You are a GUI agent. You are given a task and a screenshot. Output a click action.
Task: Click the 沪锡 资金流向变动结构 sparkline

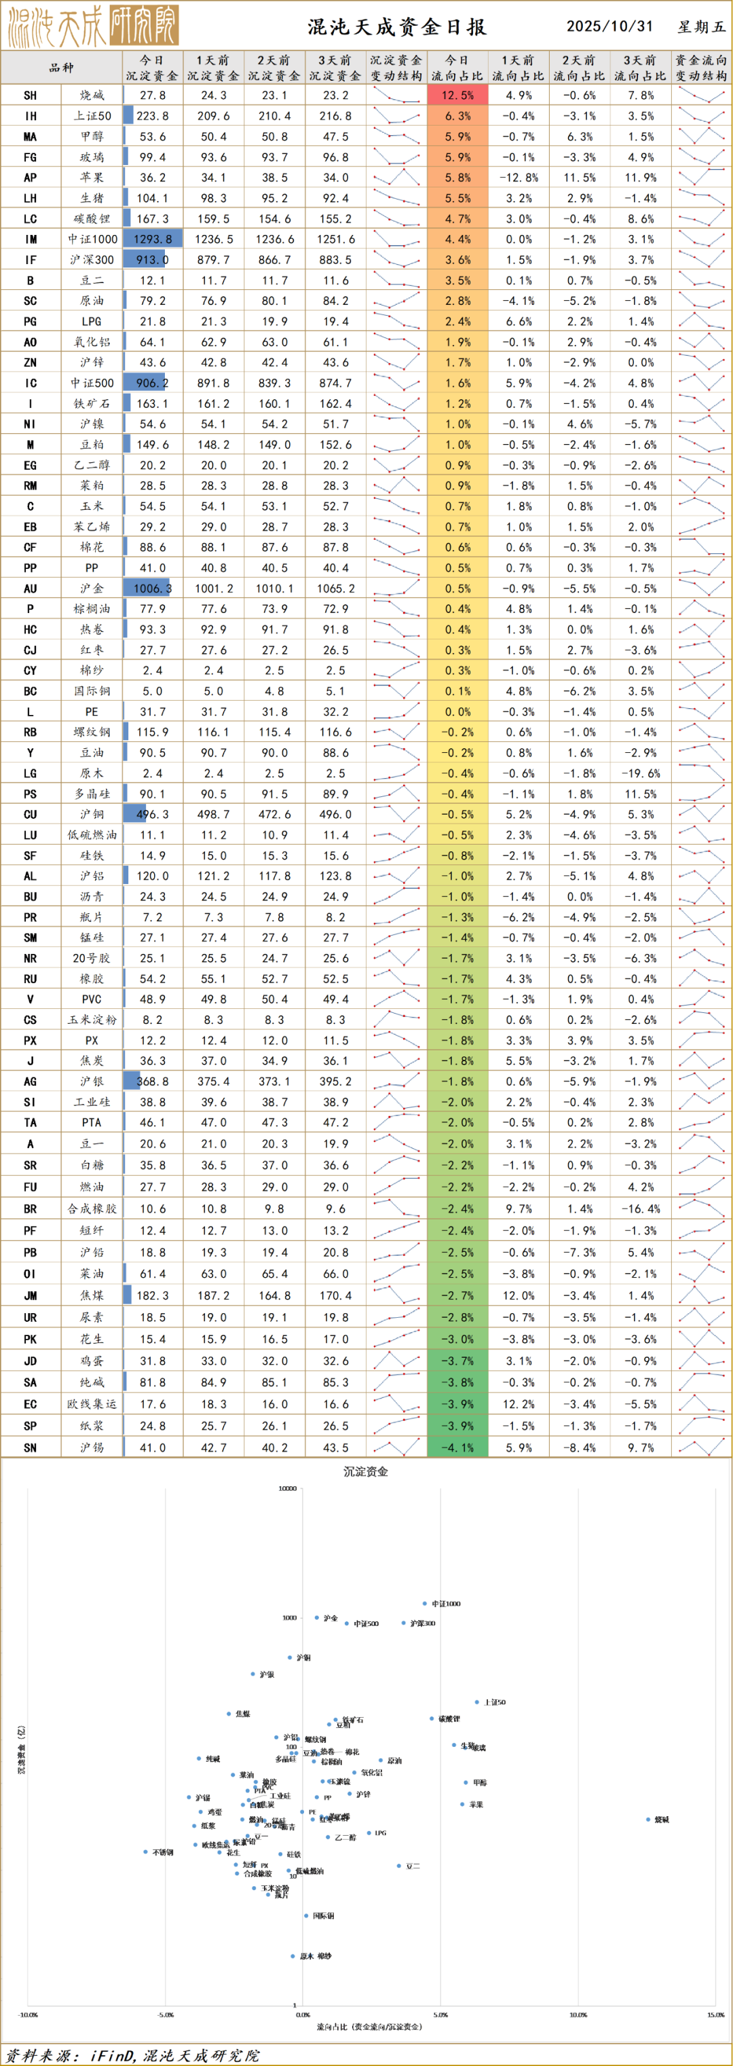click(702, 1447)
